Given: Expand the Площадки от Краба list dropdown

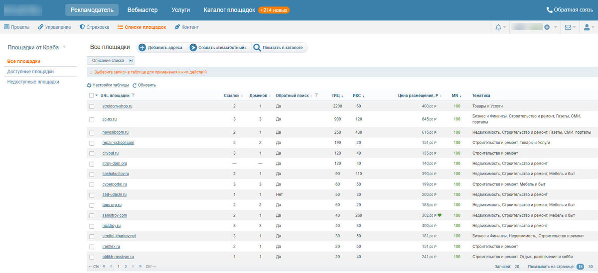Looking at the screenshot, I should pyautogui.click(x=64, y=48).
